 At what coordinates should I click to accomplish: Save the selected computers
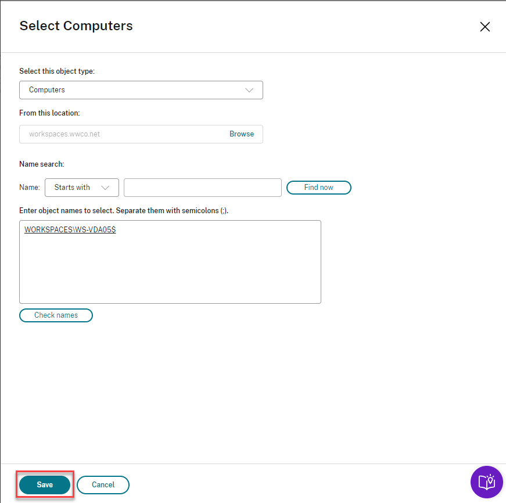[x=45, y=485]
